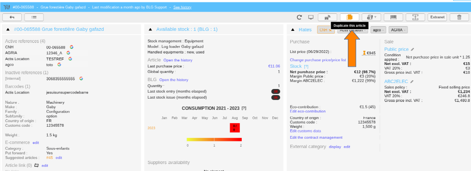471x171 pixels.
Task: Click Edit eco-contribution link
Action: [308, 111]
